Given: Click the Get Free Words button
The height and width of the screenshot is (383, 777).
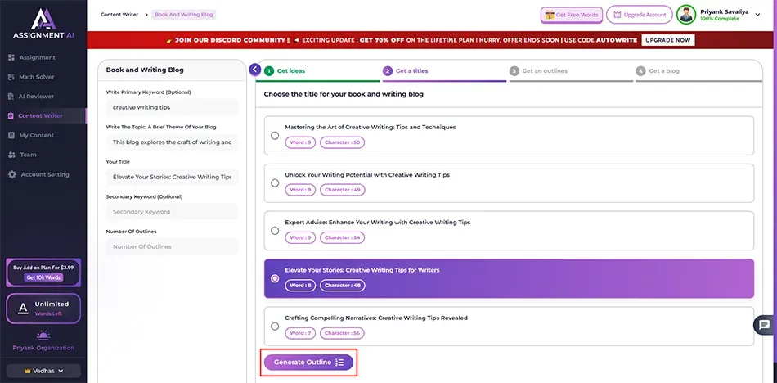Looking at the screenshot, I should tap(570, 15).
